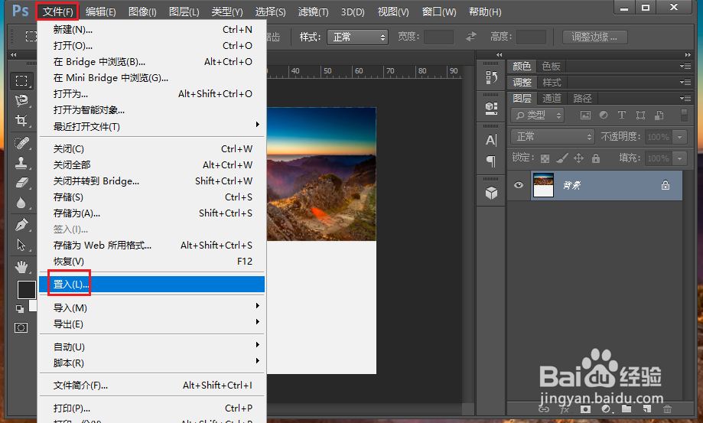Open the 样式 dropdown set to 正常
703x423 pixels.
coord(357,37)
